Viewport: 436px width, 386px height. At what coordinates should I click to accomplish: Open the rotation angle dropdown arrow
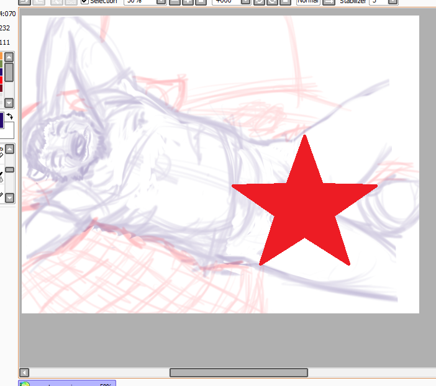[245, 2]
